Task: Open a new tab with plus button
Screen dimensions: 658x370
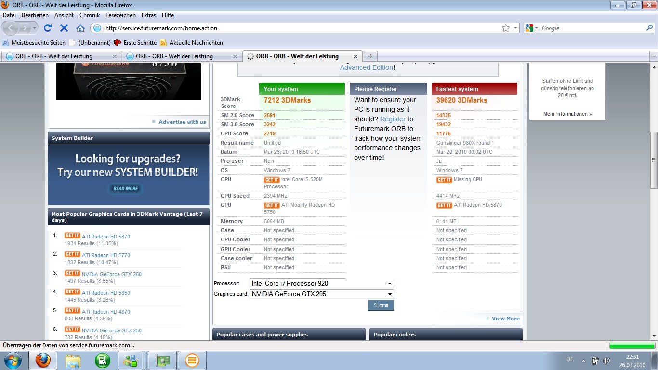Action: point(370,56)
